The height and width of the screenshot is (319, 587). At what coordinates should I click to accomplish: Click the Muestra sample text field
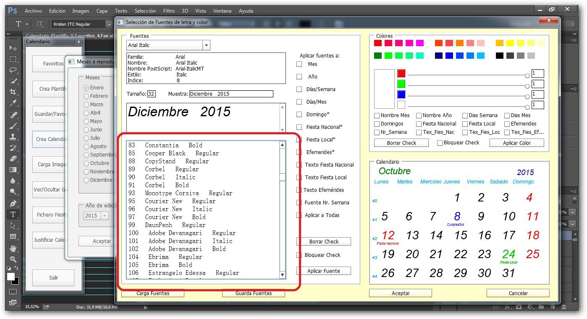click(x=231, y=94)
